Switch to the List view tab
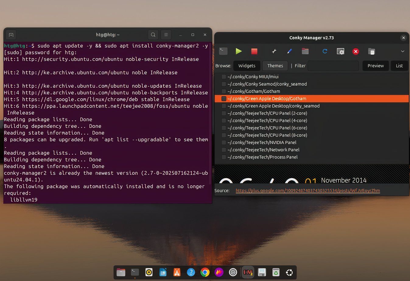Screen dimensions: 410x281 [399, 65]
